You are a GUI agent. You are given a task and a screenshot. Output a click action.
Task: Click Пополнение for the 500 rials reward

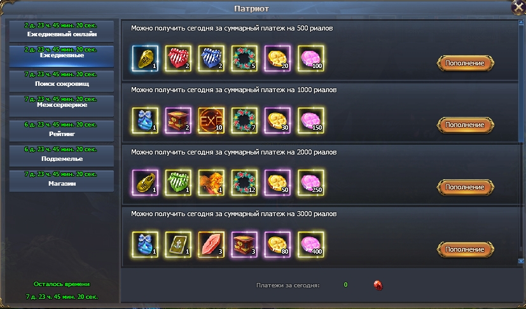pos(466,63)
